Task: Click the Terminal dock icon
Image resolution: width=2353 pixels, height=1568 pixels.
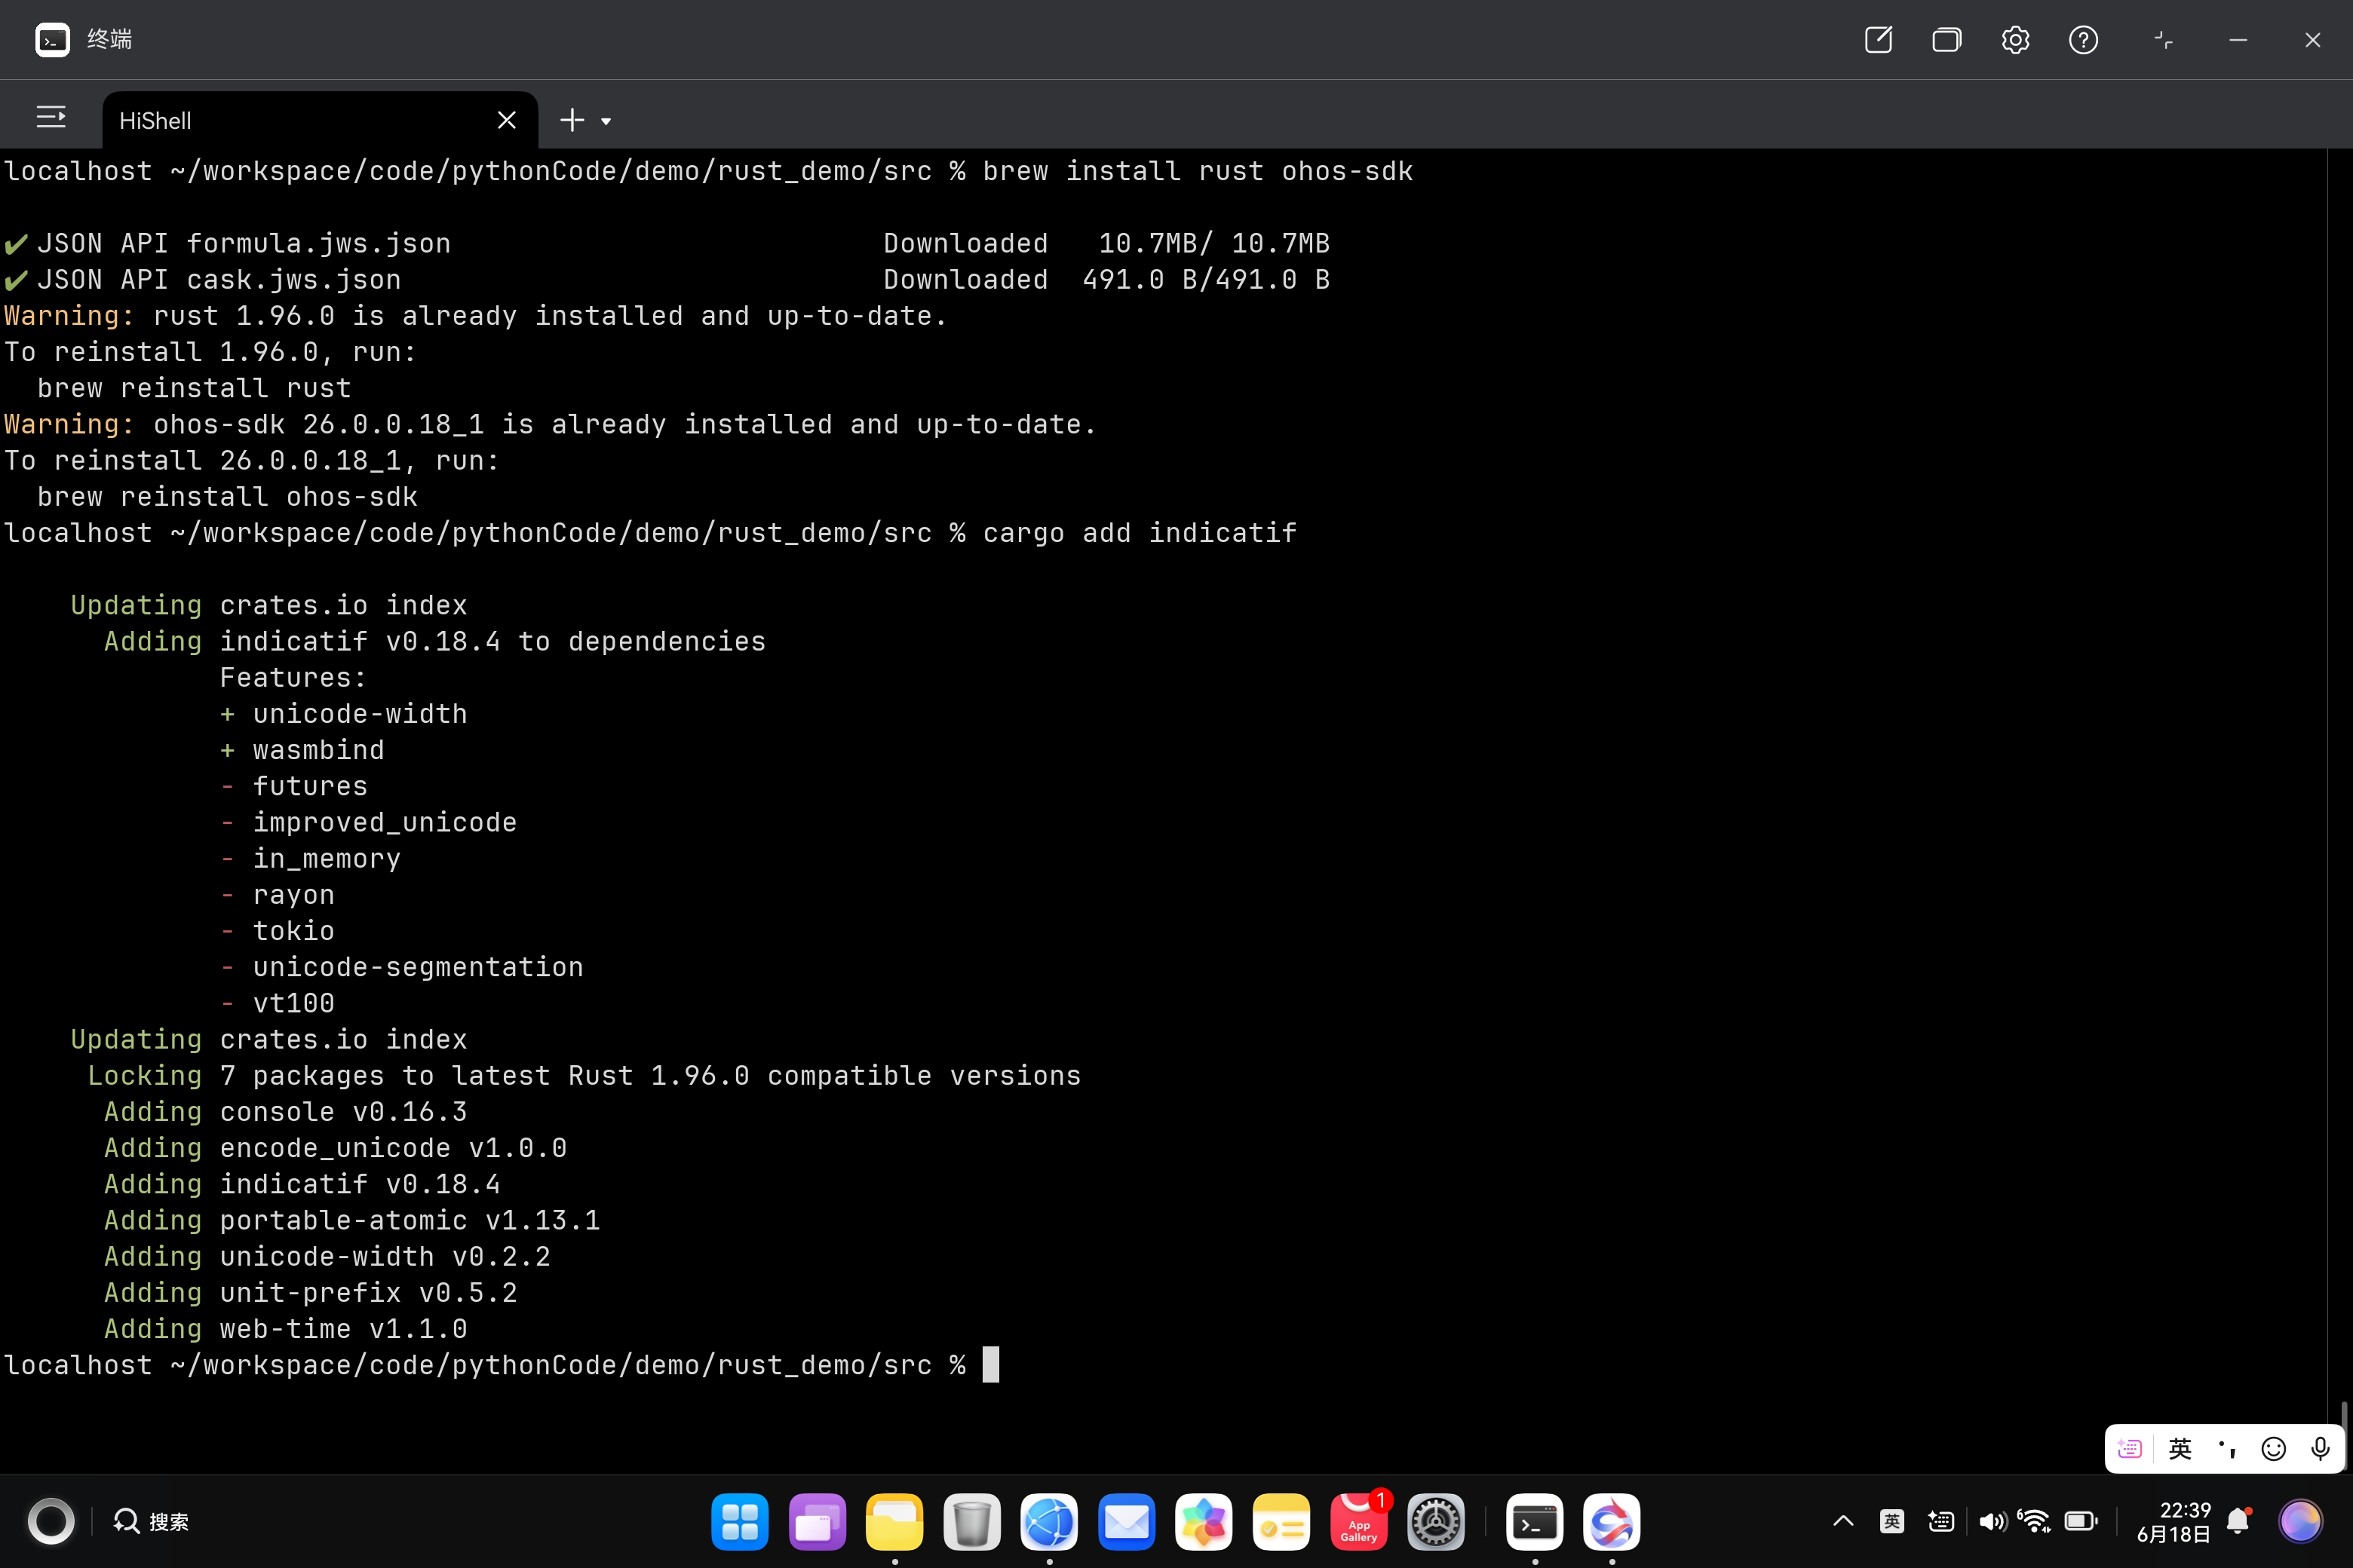Action: click(1535, 1521)
